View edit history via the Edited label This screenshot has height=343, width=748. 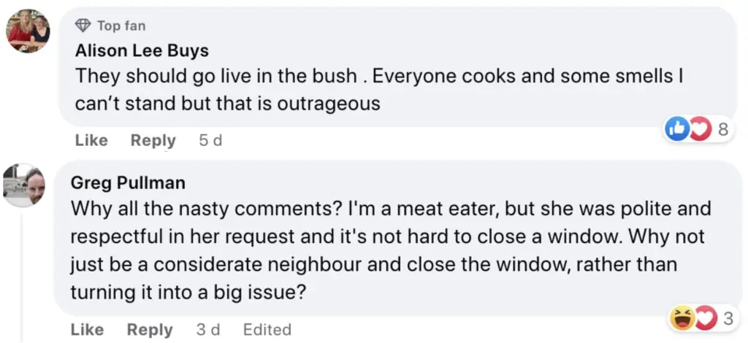(267, 330)
